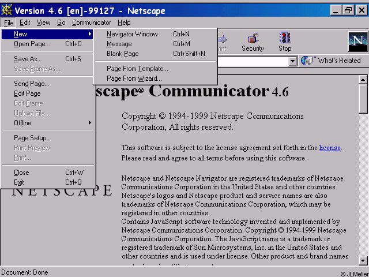Click the Document: Done status text
The width and height of the screenshot is (369, 277).
pos(25,272)
